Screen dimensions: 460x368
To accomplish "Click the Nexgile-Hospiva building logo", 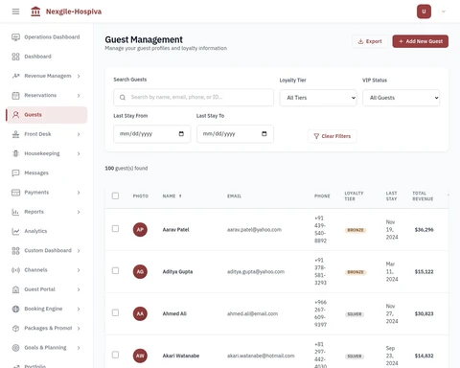I will (35, 11).
